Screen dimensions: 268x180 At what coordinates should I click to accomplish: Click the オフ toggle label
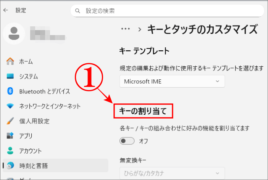(x=143, y=141)
